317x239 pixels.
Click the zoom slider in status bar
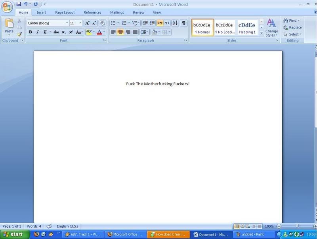(x=296, y=226)
